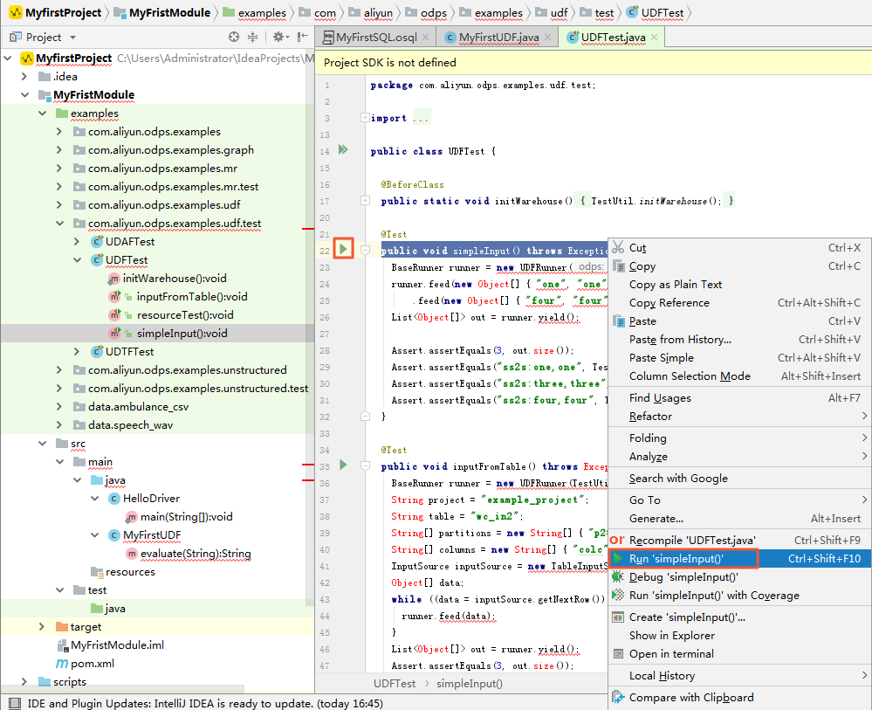Switch to the MyFirstUDF.java tab

pos(500,38)
